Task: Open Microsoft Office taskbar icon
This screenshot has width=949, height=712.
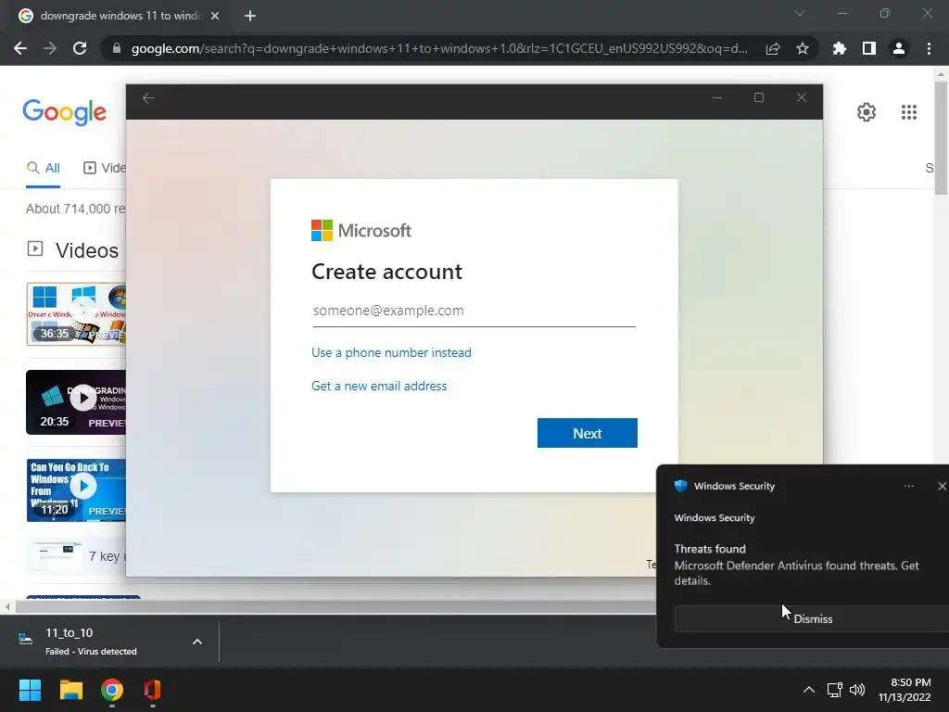Action: [153, 690]
